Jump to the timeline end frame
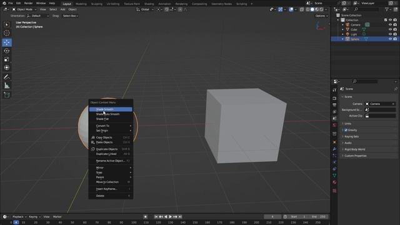The height and width of the screenshot is (225, 400). point(180,217)
